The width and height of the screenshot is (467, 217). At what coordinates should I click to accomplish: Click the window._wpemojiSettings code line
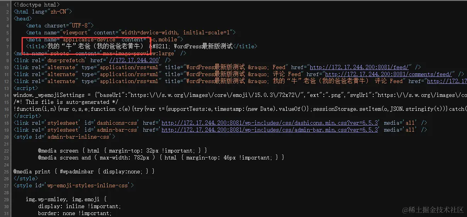click(240, 95)
